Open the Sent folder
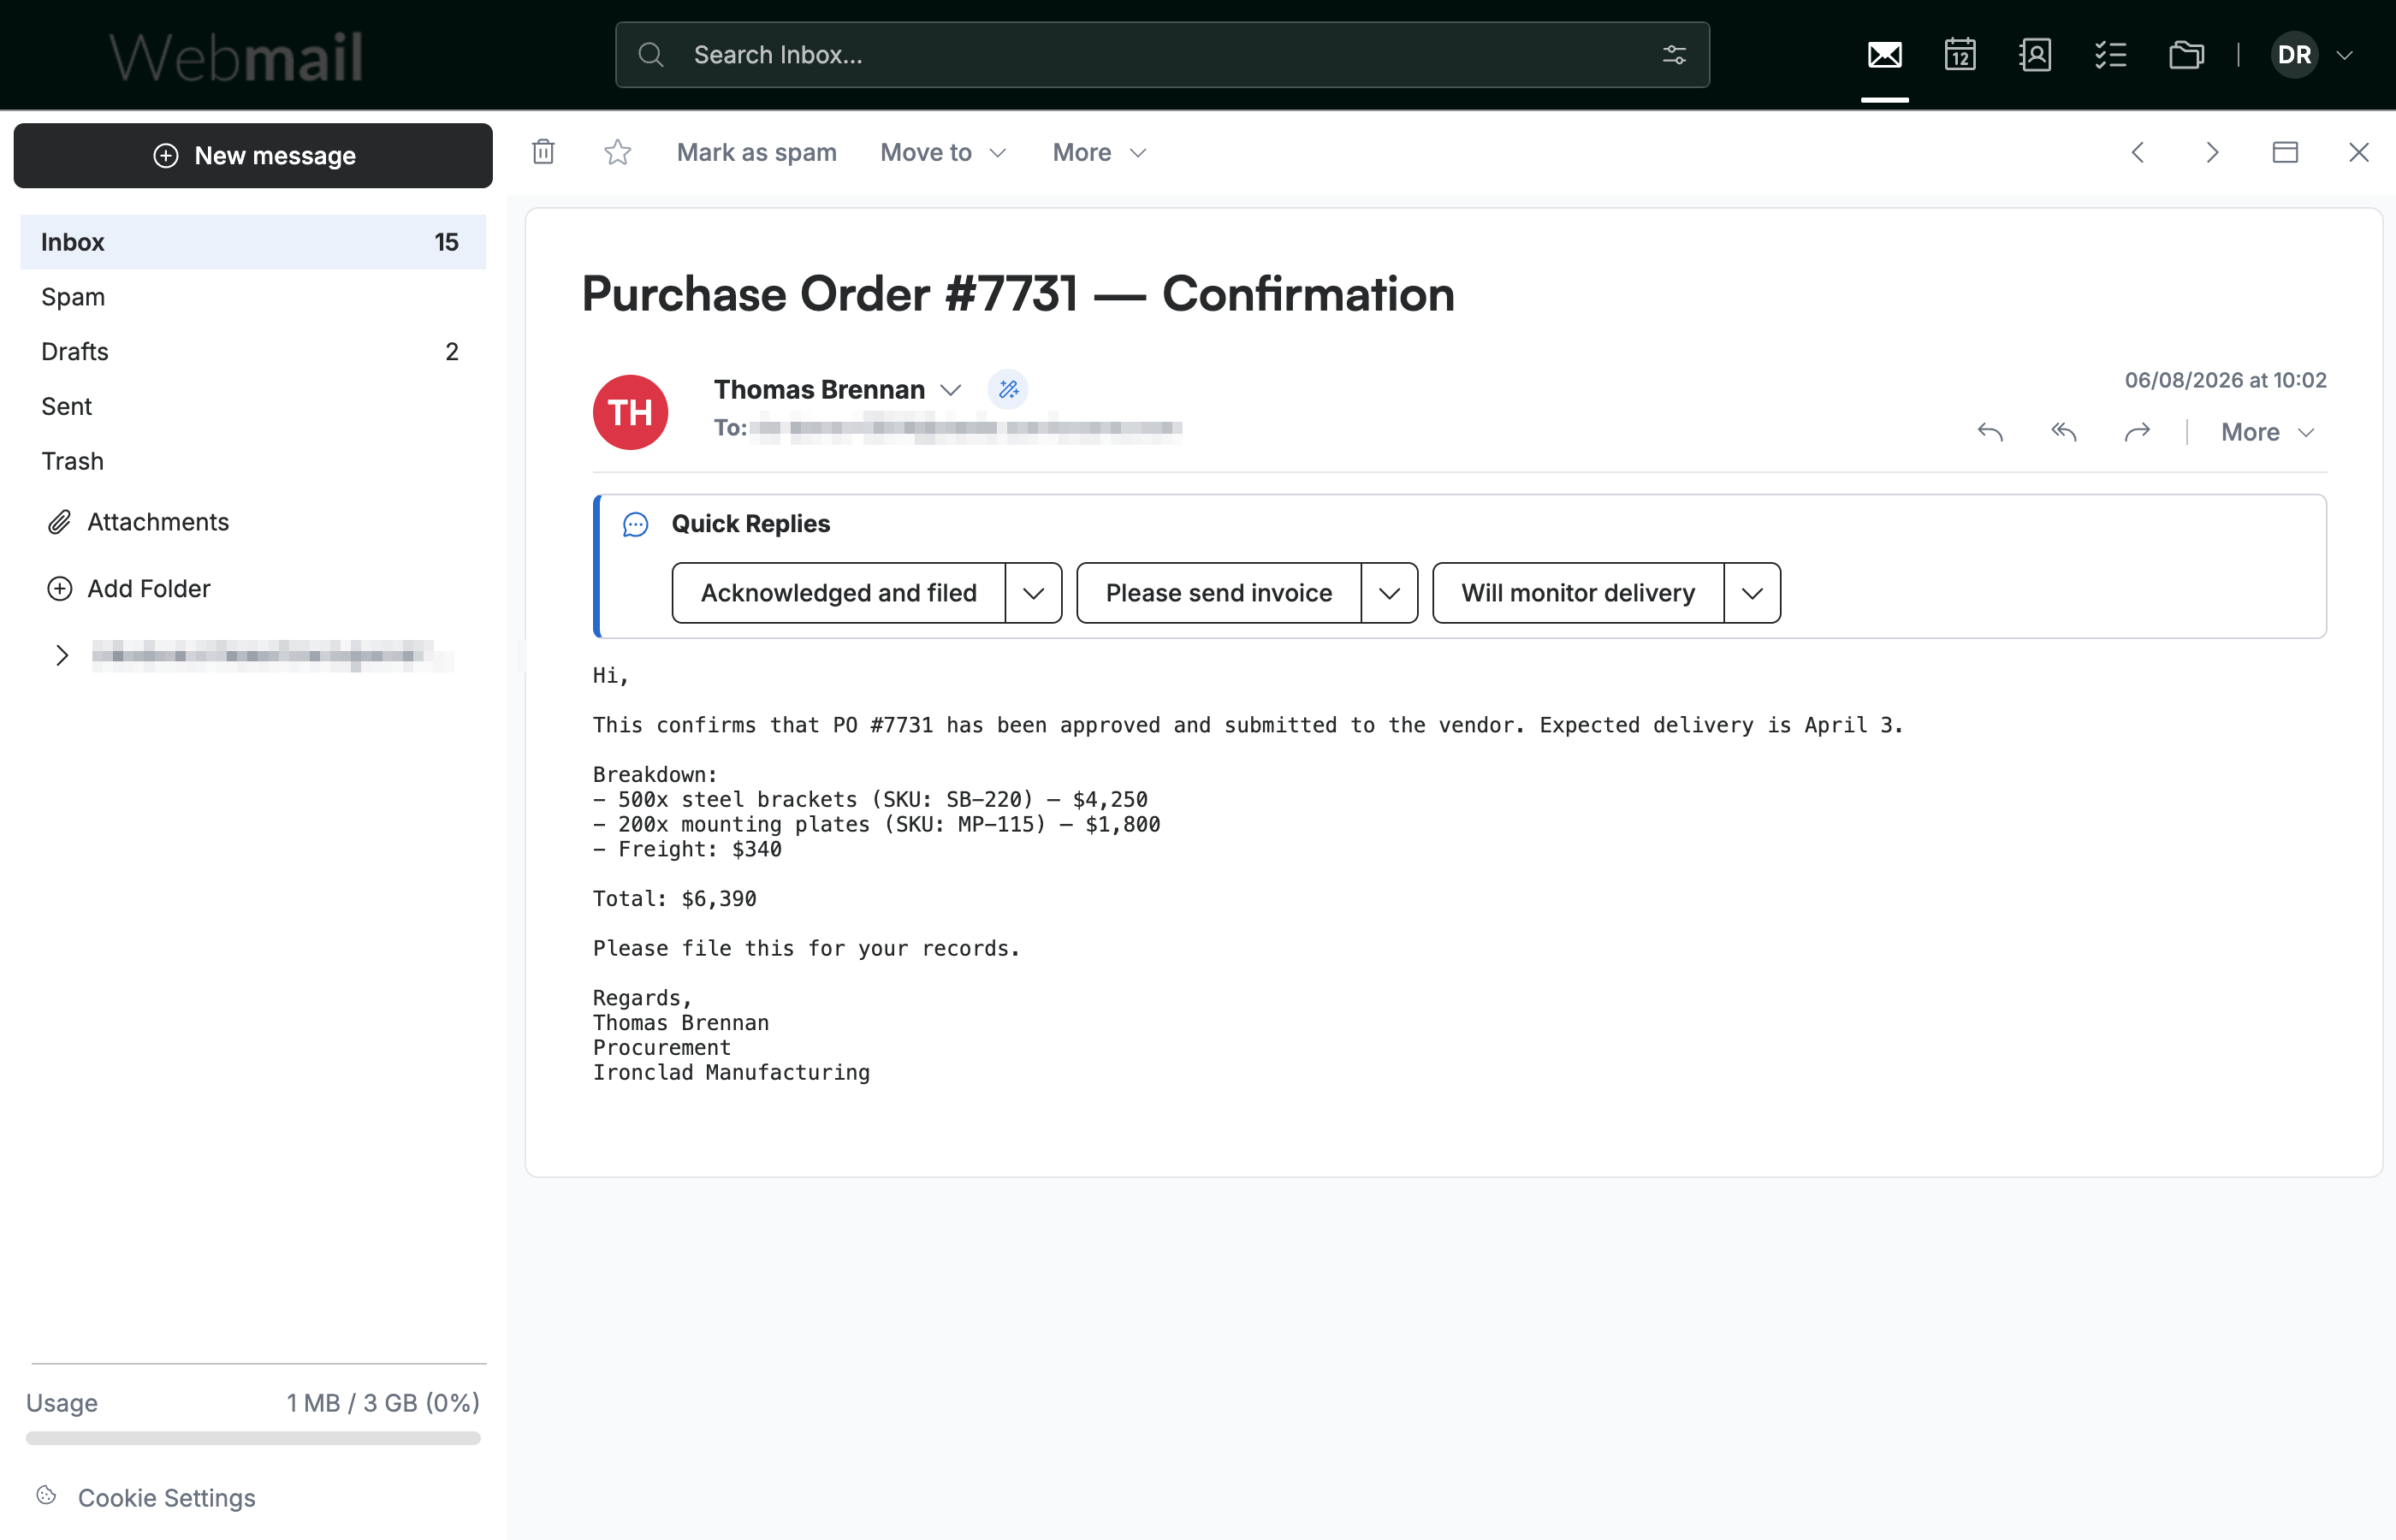 click(x=253, y=406)
